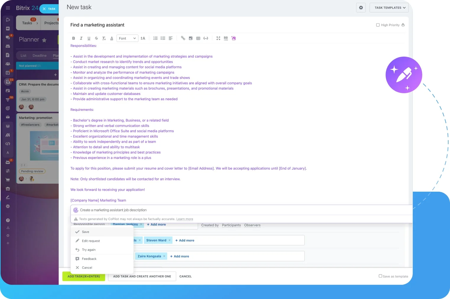Expand the editor to fullscreen mode
450x299 pixels.
pos(218,38)
